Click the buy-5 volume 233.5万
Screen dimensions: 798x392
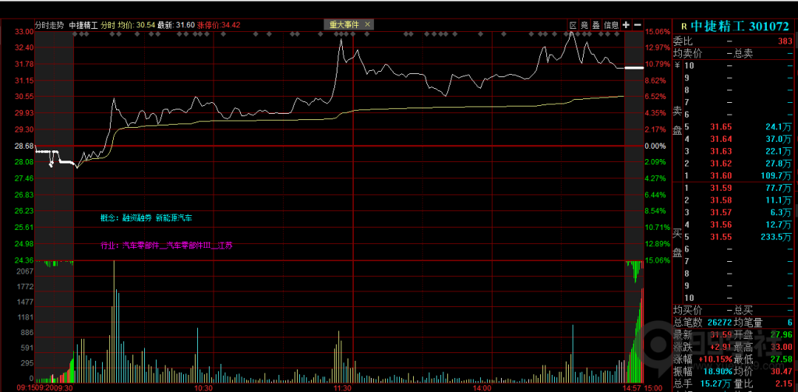(775, 236)
